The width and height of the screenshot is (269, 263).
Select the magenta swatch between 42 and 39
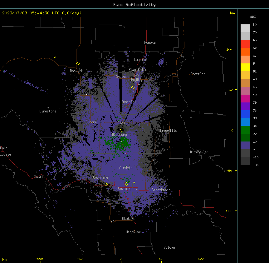[245, 98]
